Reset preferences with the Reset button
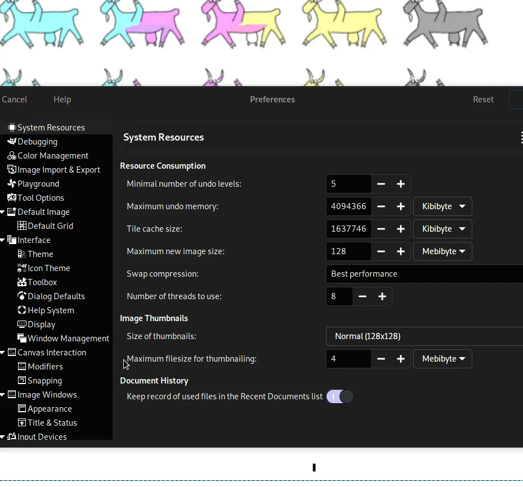Screen dimensions: 523x487 tap(483, 100)
